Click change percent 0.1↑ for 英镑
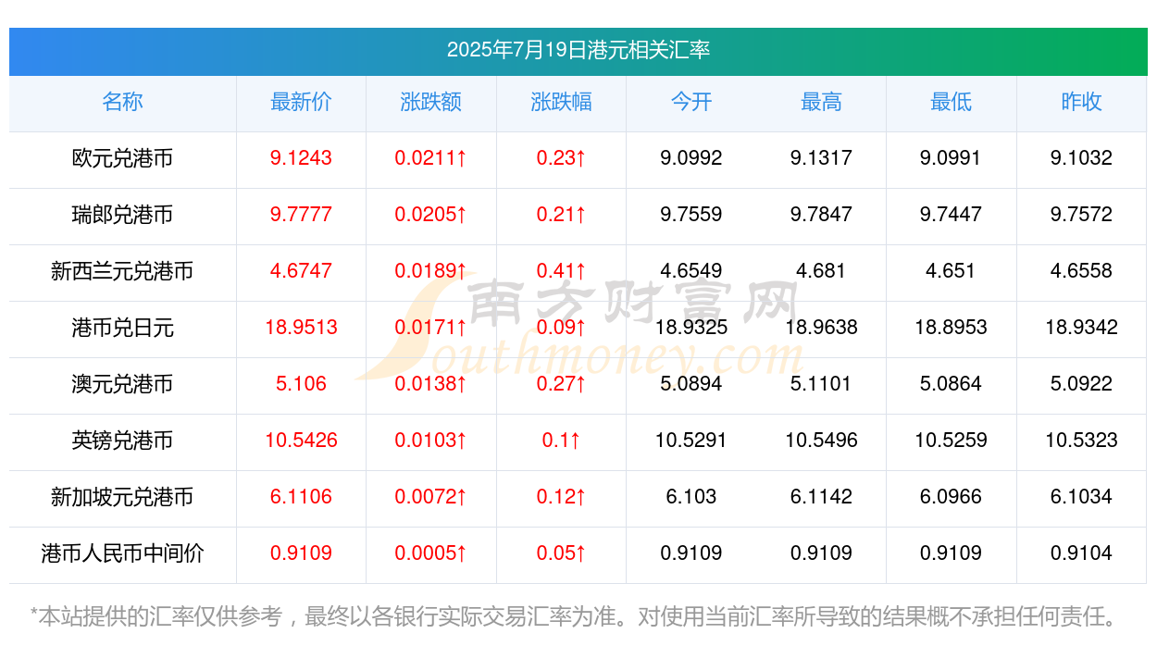 click(561, 441)
